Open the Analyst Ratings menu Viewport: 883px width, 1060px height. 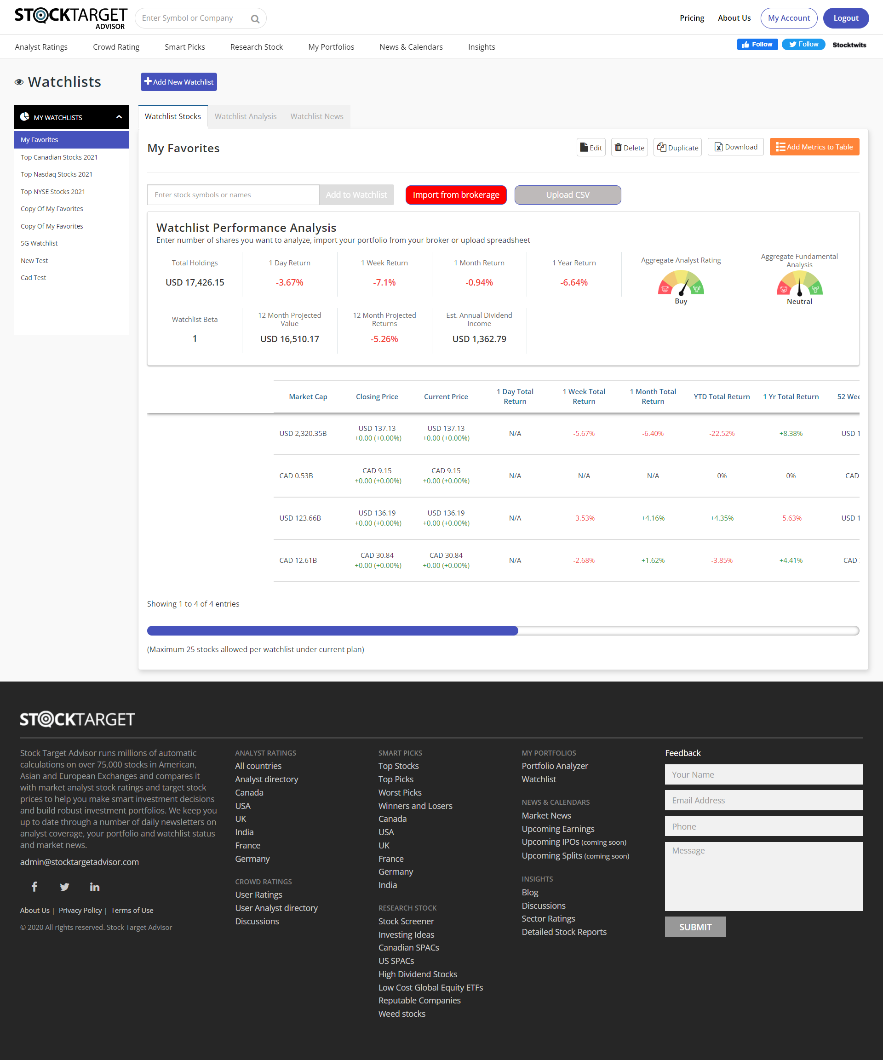point(41,47)
